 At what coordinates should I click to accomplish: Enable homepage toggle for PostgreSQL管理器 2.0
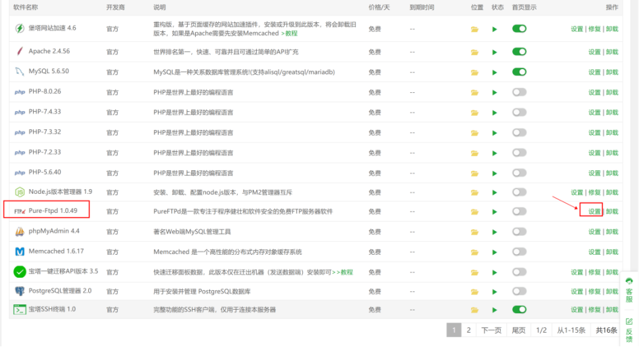click(519, 291)
